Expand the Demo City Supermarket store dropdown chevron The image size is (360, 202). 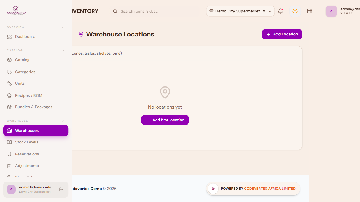click(270, 11)
